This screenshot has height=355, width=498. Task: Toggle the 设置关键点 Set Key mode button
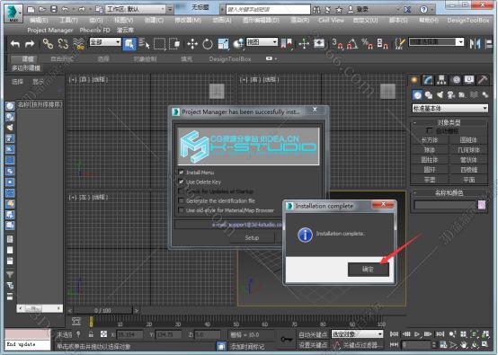pos(313,344)
